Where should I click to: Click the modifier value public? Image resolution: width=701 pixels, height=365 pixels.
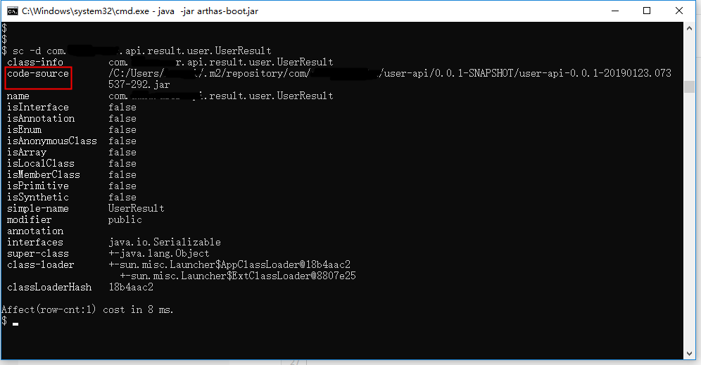[x=125, y=219]
